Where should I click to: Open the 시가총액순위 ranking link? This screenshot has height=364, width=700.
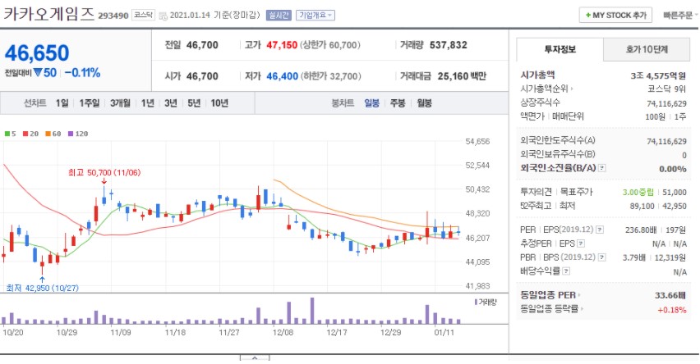coord(547,89)
